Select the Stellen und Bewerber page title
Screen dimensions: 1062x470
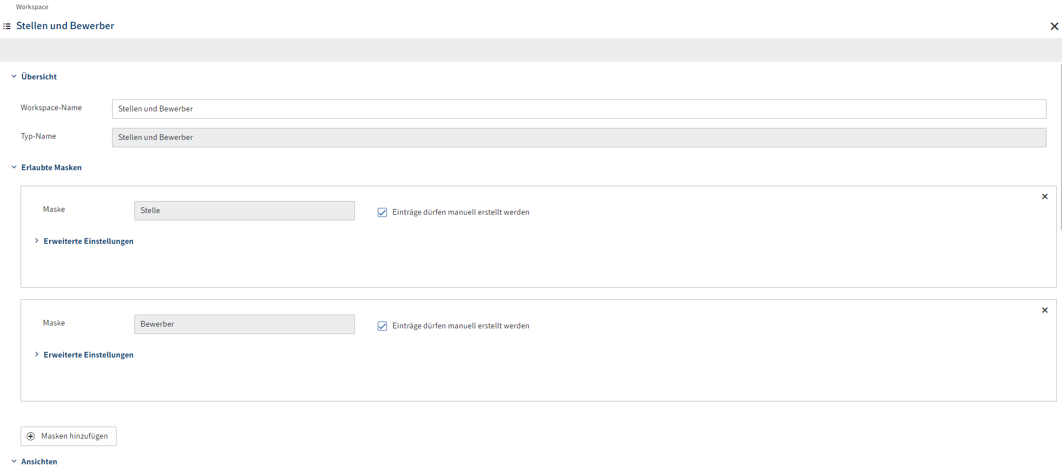65,26
